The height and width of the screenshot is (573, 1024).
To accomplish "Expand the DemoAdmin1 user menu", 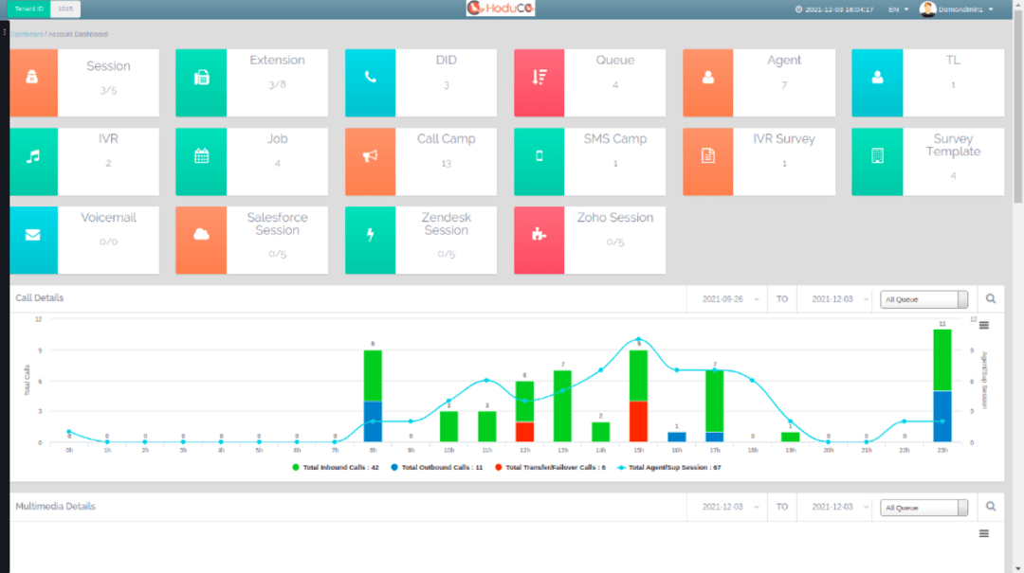I will point(958,9).
